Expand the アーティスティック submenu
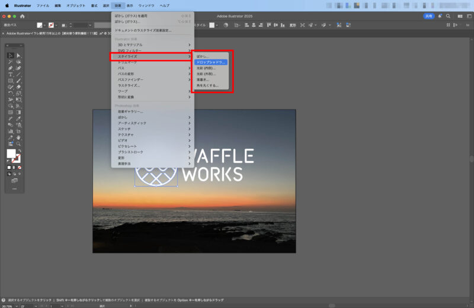Viewport: 474px width, 308px height. click(152, 123)
